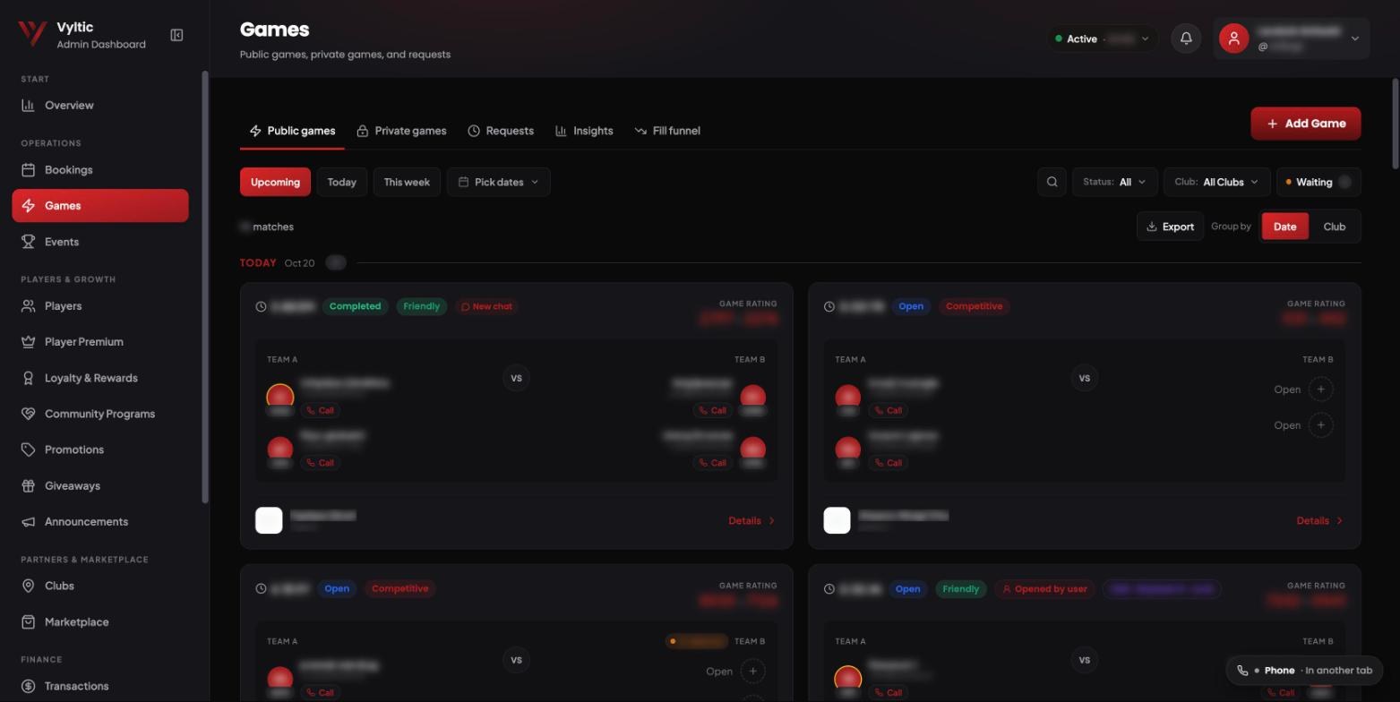Click the Vyltic logo
Image resolution: width=1400 pixels, height=702 pixels.
click(32, 34)
